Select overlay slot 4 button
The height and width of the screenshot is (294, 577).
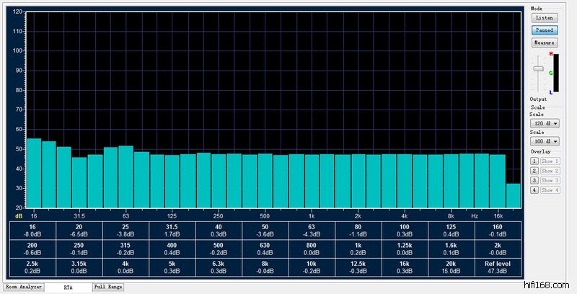(x=534, y=190)
